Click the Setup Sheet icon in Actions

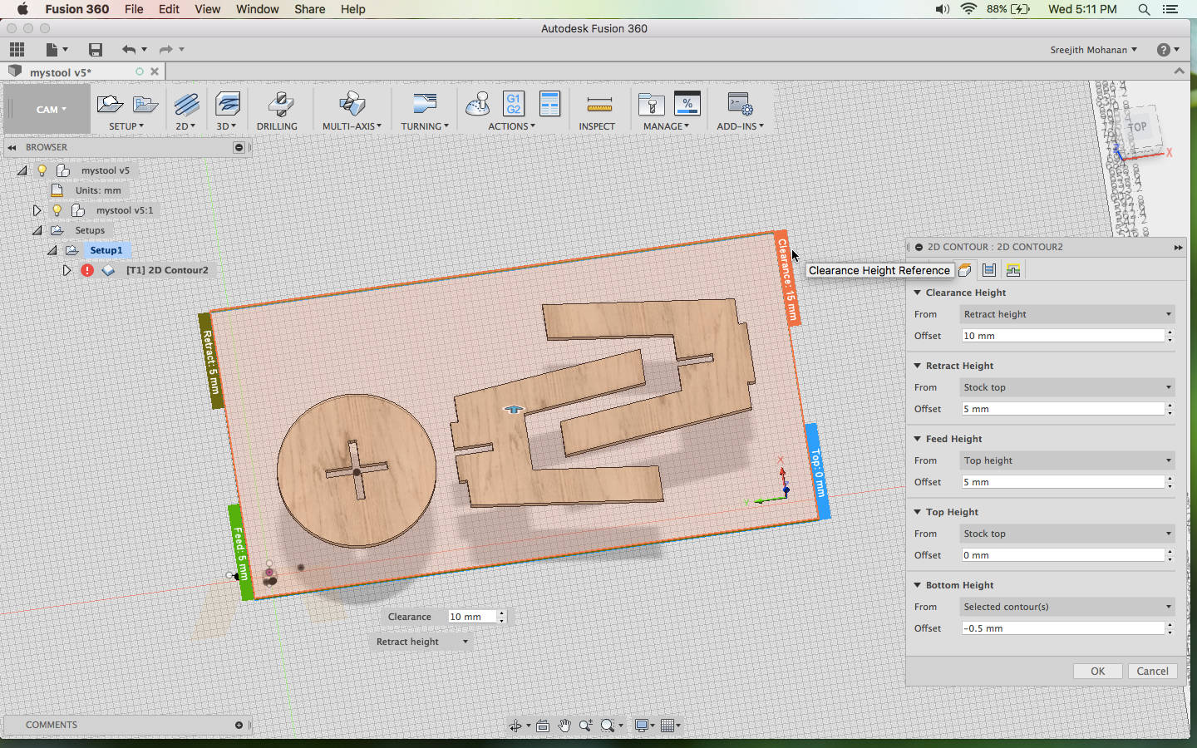pos(549,104)
